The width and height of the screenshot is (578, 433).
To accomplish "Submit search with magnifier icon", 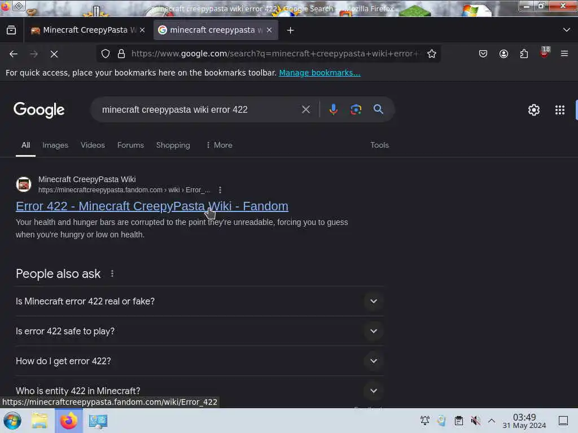I will point(378,109).
